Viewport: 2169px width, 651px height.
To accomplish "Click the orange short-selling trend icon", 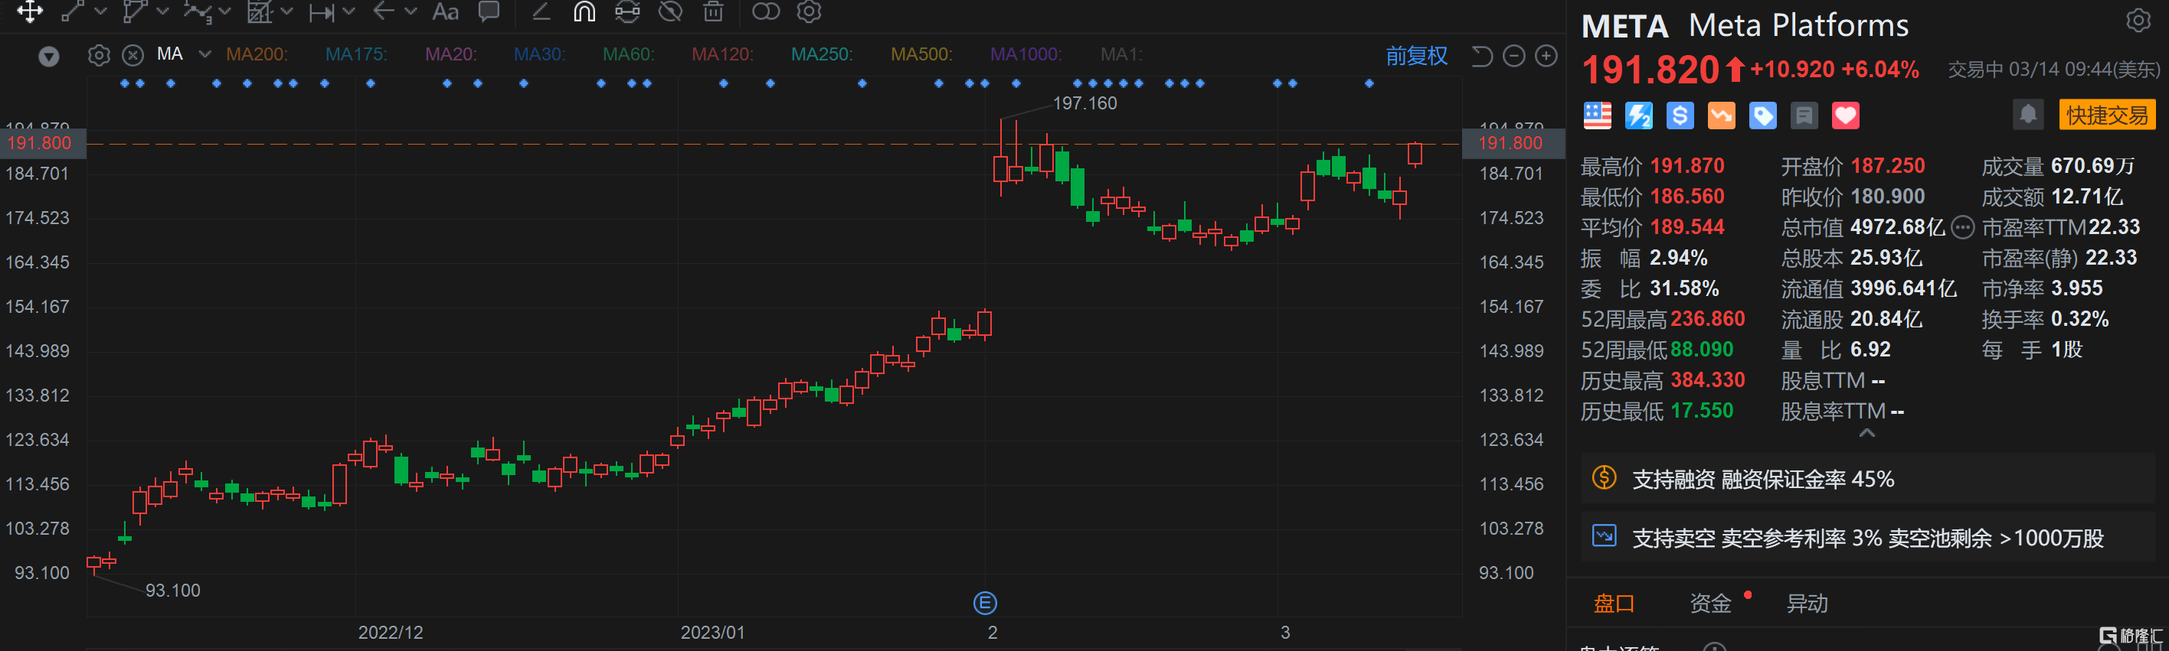I will tap(1721, 116).
